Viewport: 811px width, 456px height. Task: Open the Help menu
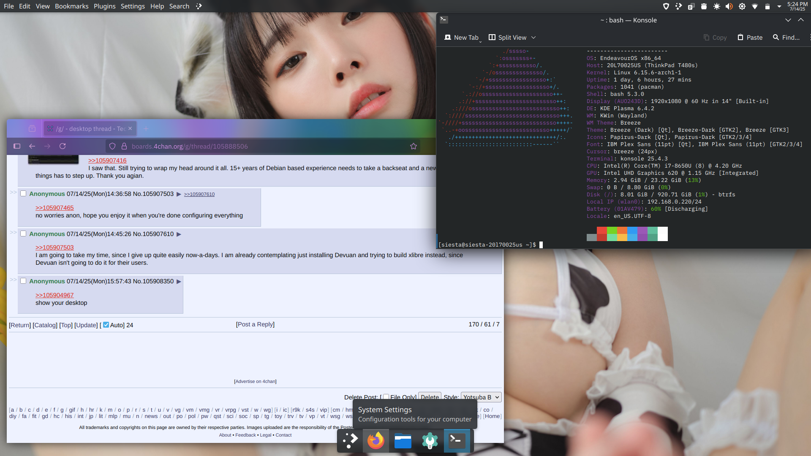(157, 6)
